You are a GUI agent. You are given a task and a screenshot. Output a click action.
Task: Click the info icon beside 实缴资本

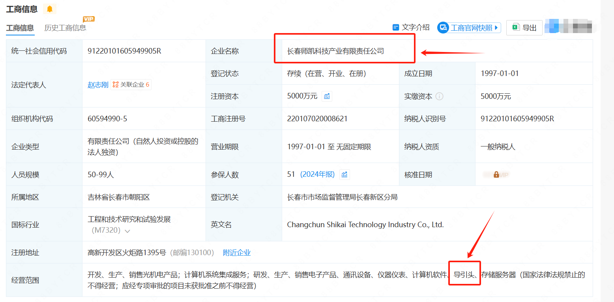point(439,96)
